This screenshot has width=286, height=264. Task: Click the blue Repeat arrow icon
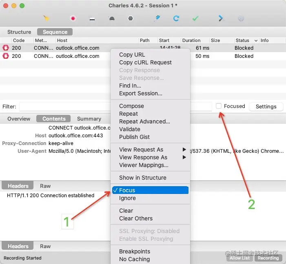[176, 18]
